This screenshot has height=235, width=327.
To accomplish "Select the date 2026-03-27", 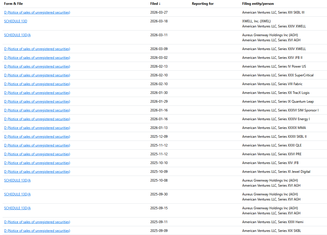I will (x=159, y=12).
